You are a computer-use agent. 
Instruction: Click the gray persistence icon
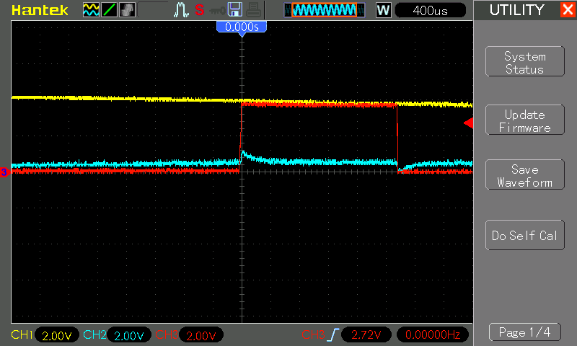pyautogui.click(x=128, y=10)
